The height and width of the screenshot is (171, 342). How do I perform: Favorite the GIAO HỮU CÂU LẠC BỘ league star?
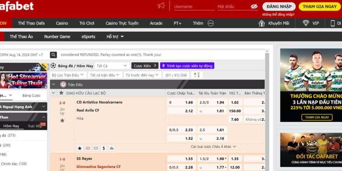(x=61, y=93)
